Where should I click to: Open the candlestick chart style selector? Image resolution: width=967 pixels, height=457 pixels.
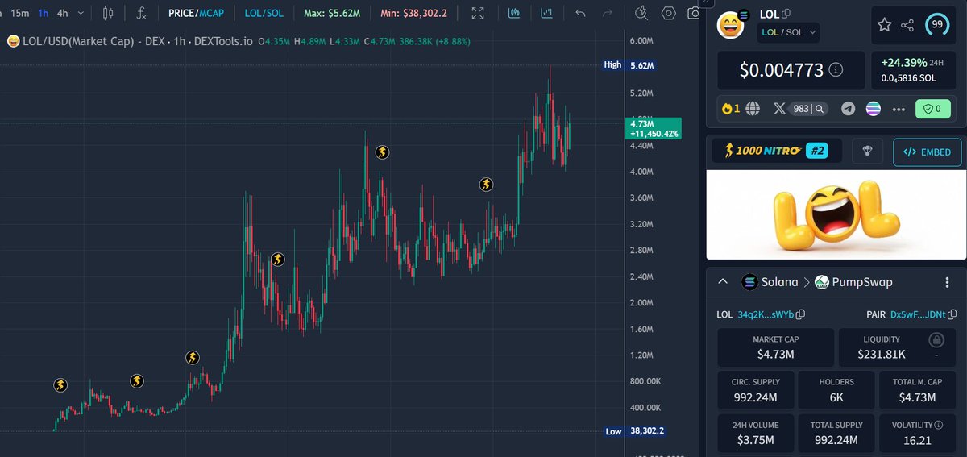click(x=108, y=13)
